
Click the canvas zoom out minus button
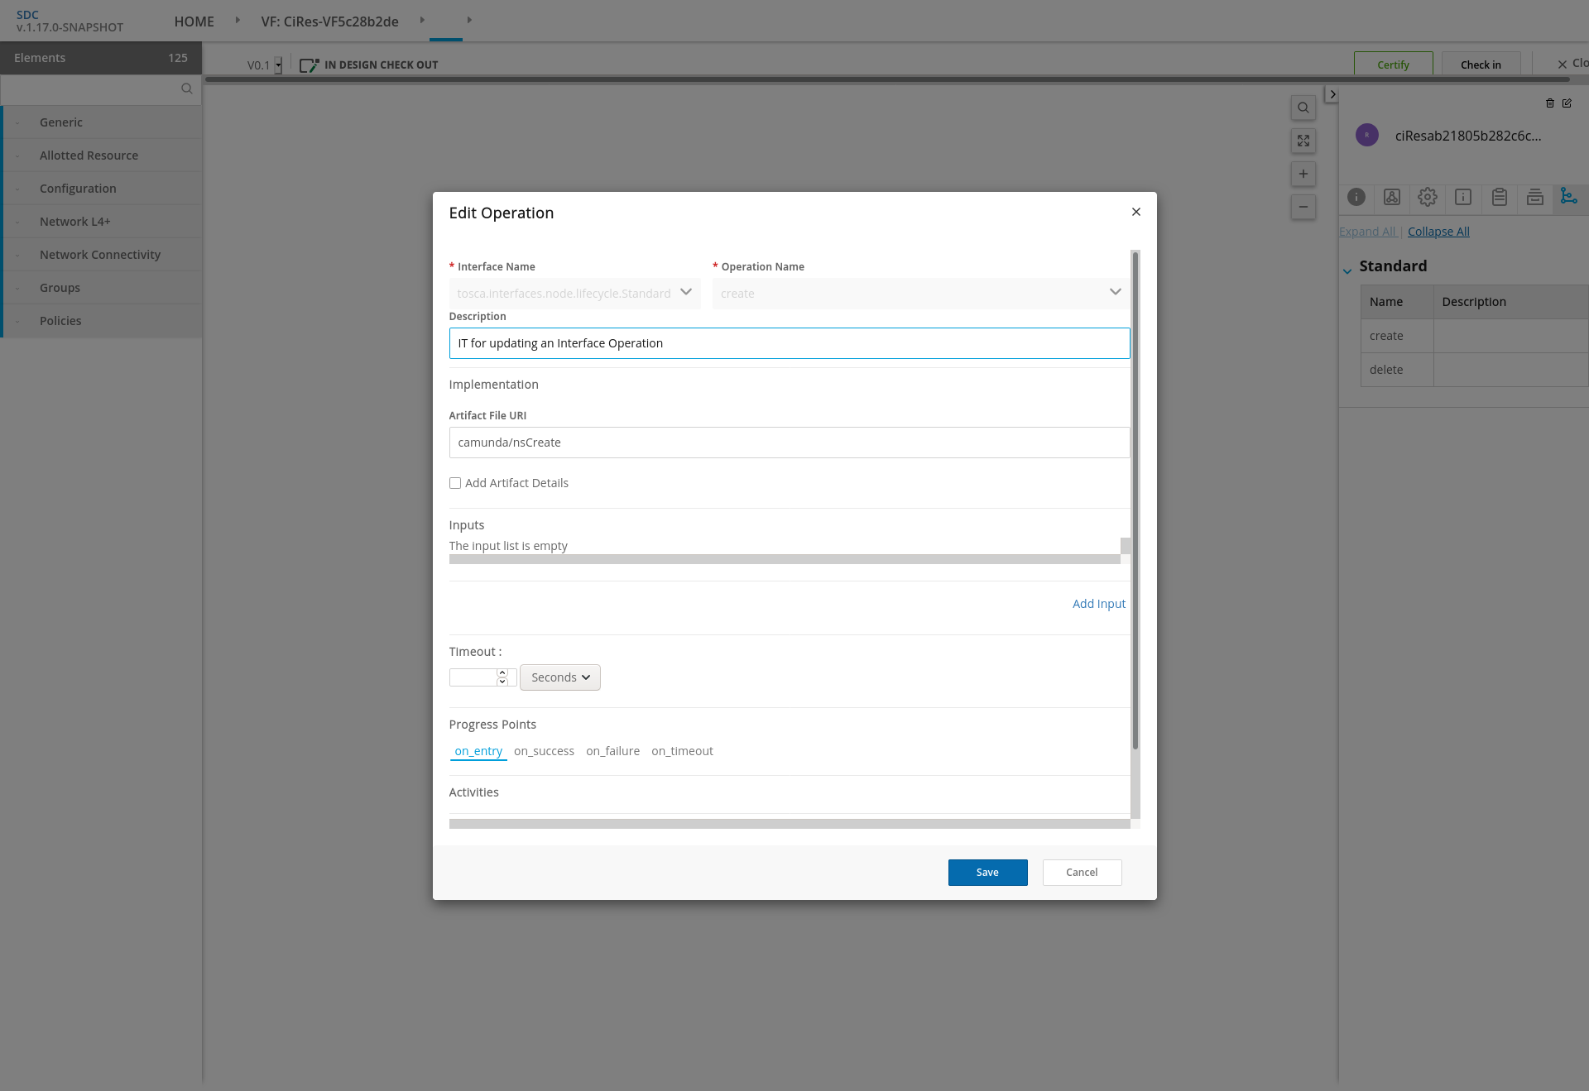[1303, 207]
